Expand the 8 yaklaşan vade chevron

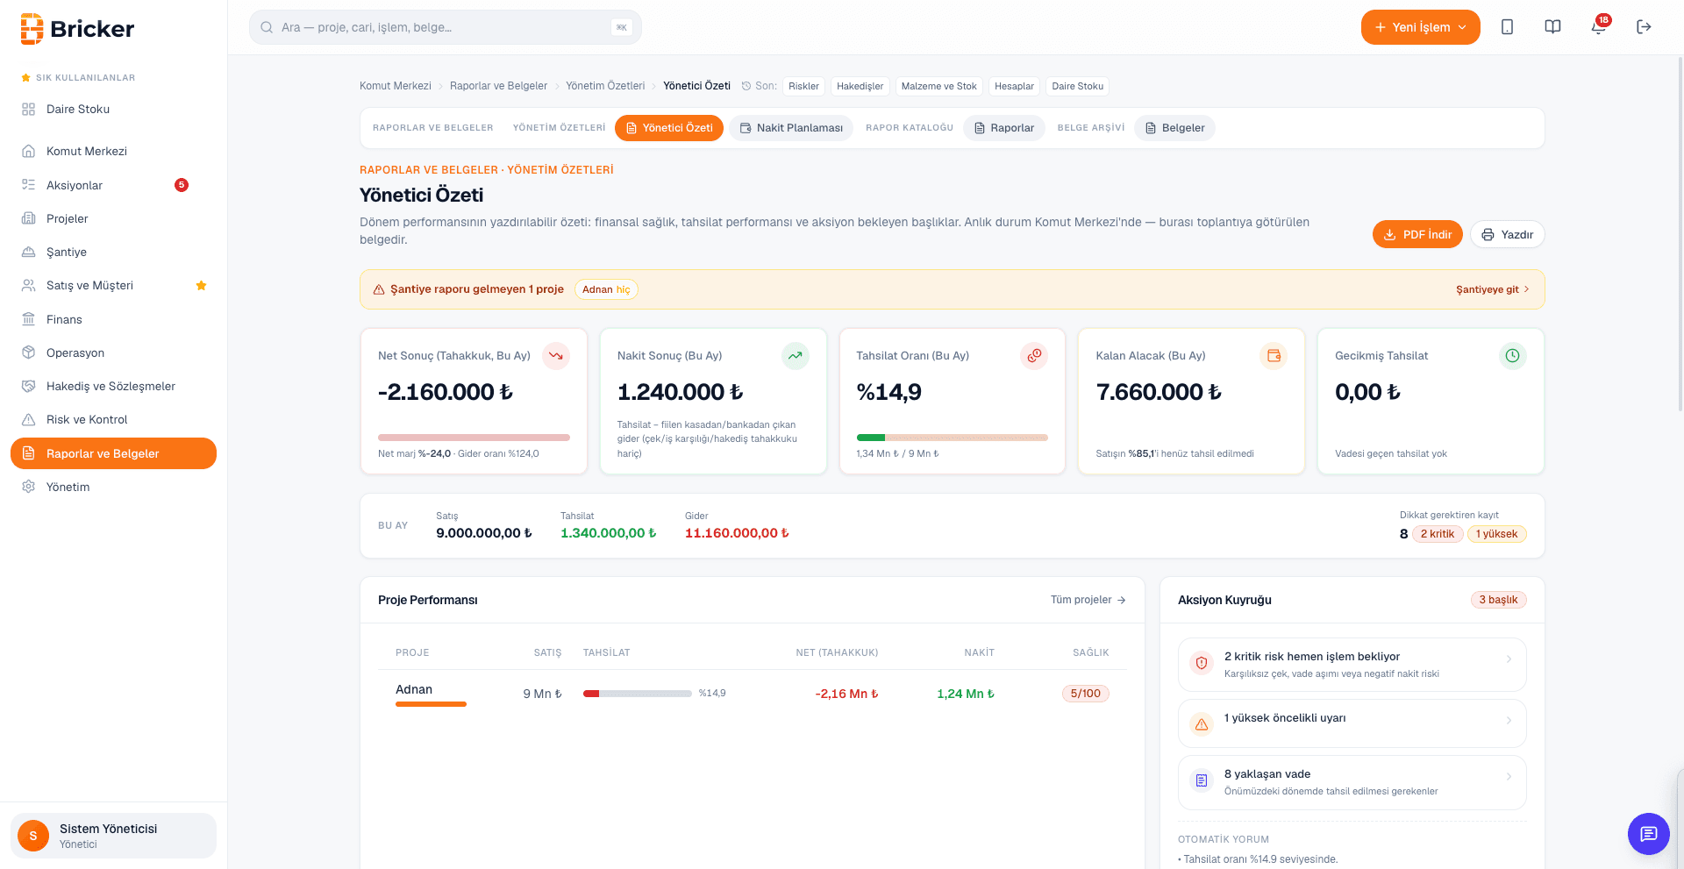click(x=1509, y=776)
